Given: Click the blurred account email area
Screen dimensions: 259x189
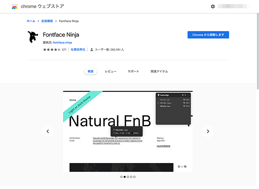Looking at the screenshot, I should click(x=234, y=6).
